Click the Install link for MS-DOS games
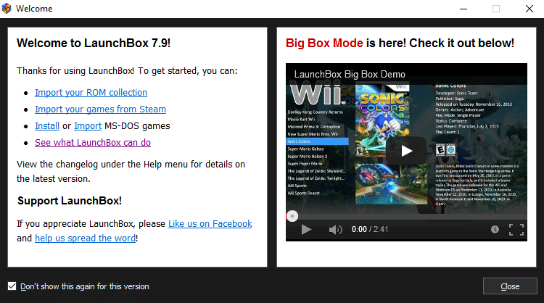544x303 pixels. [x=47, y=126]
